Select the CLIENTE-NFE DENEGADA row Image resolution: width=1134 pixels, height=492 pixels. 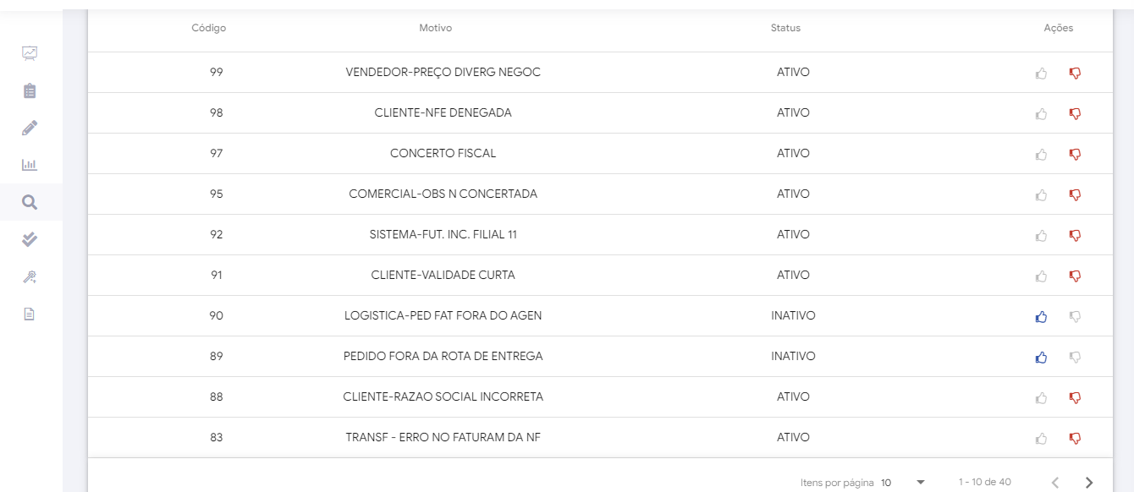[x=443, y=113]
